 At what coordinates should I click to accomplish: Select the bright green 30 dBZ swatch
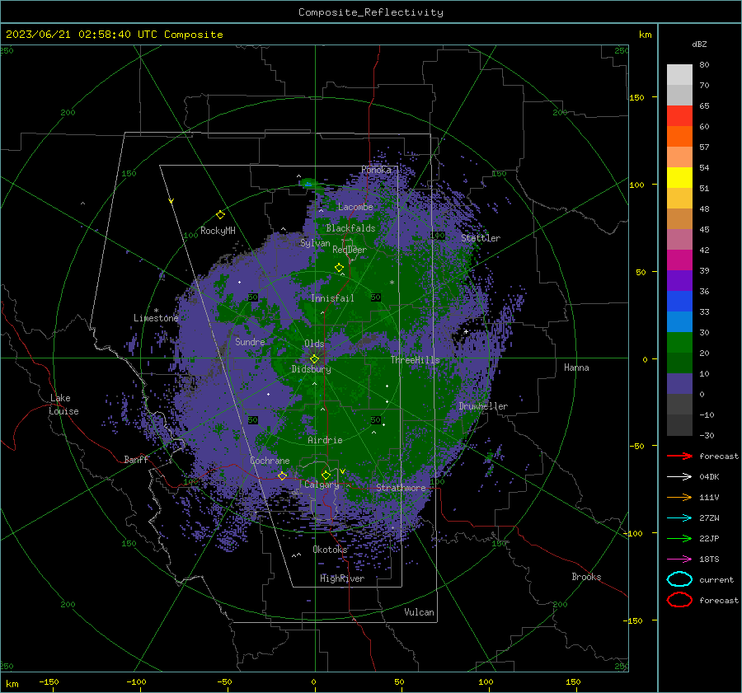[x=679, y=342]
